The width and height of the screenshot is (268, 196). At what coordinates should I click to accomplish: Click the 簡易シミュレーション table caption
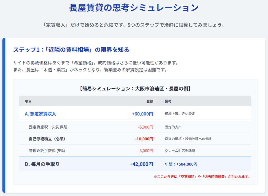point(135,89)
